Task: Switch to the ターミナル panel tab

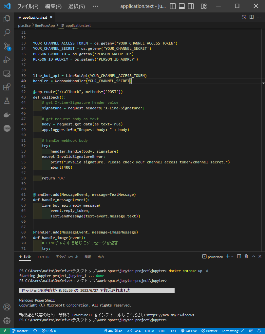Action: 25,257
